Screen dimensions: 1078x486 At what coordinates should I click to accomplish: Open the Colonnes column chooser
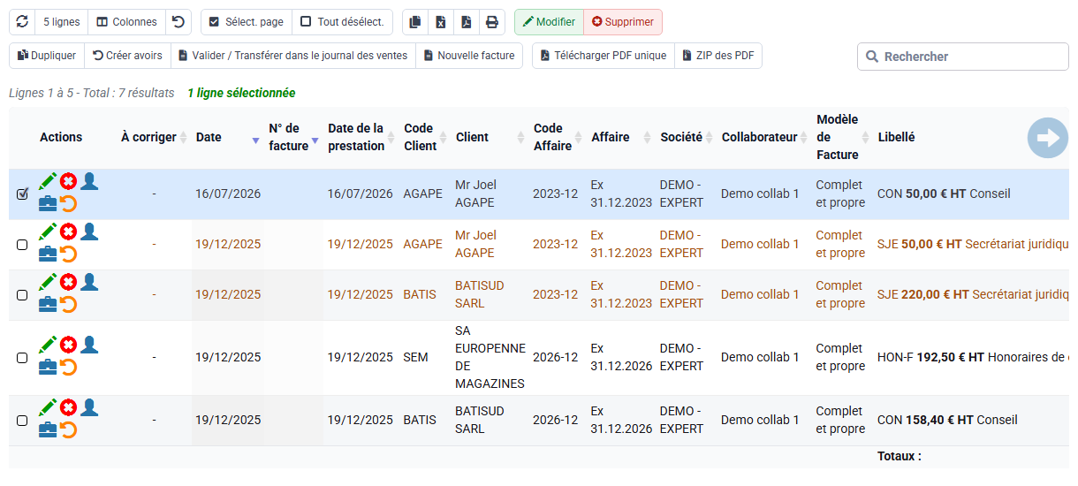coord(127,22)
